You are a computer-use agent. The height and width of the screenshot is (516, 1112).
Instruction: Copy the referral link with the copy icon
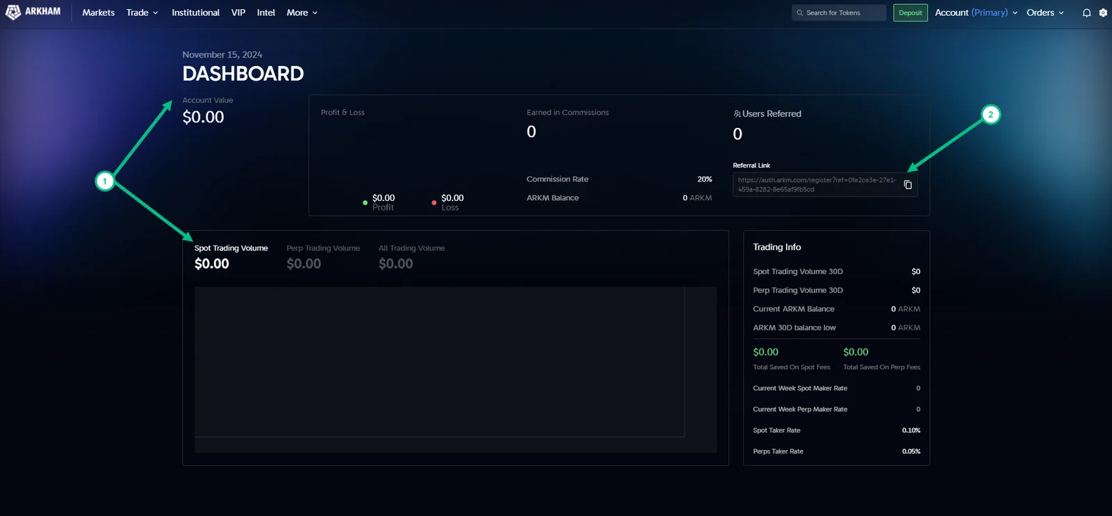[908, 184]
